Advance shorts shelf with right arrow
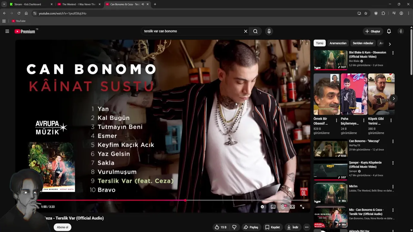The image size is (413, 232). (394, 99)
